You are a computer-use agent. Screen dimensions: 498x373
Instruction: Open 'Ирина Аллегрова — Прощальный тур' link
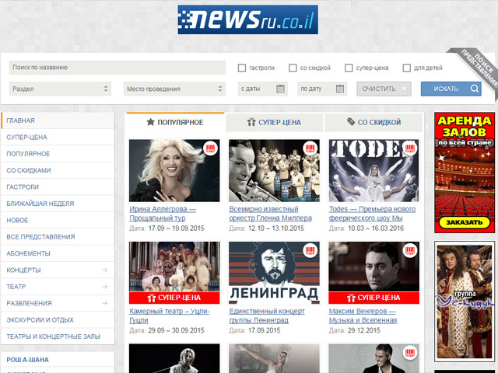(x=163, y=214)
